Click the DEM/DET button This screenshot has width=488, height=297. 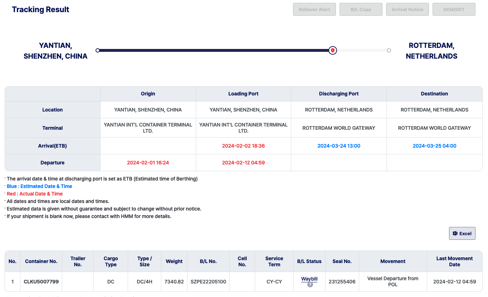coord(454,9)
